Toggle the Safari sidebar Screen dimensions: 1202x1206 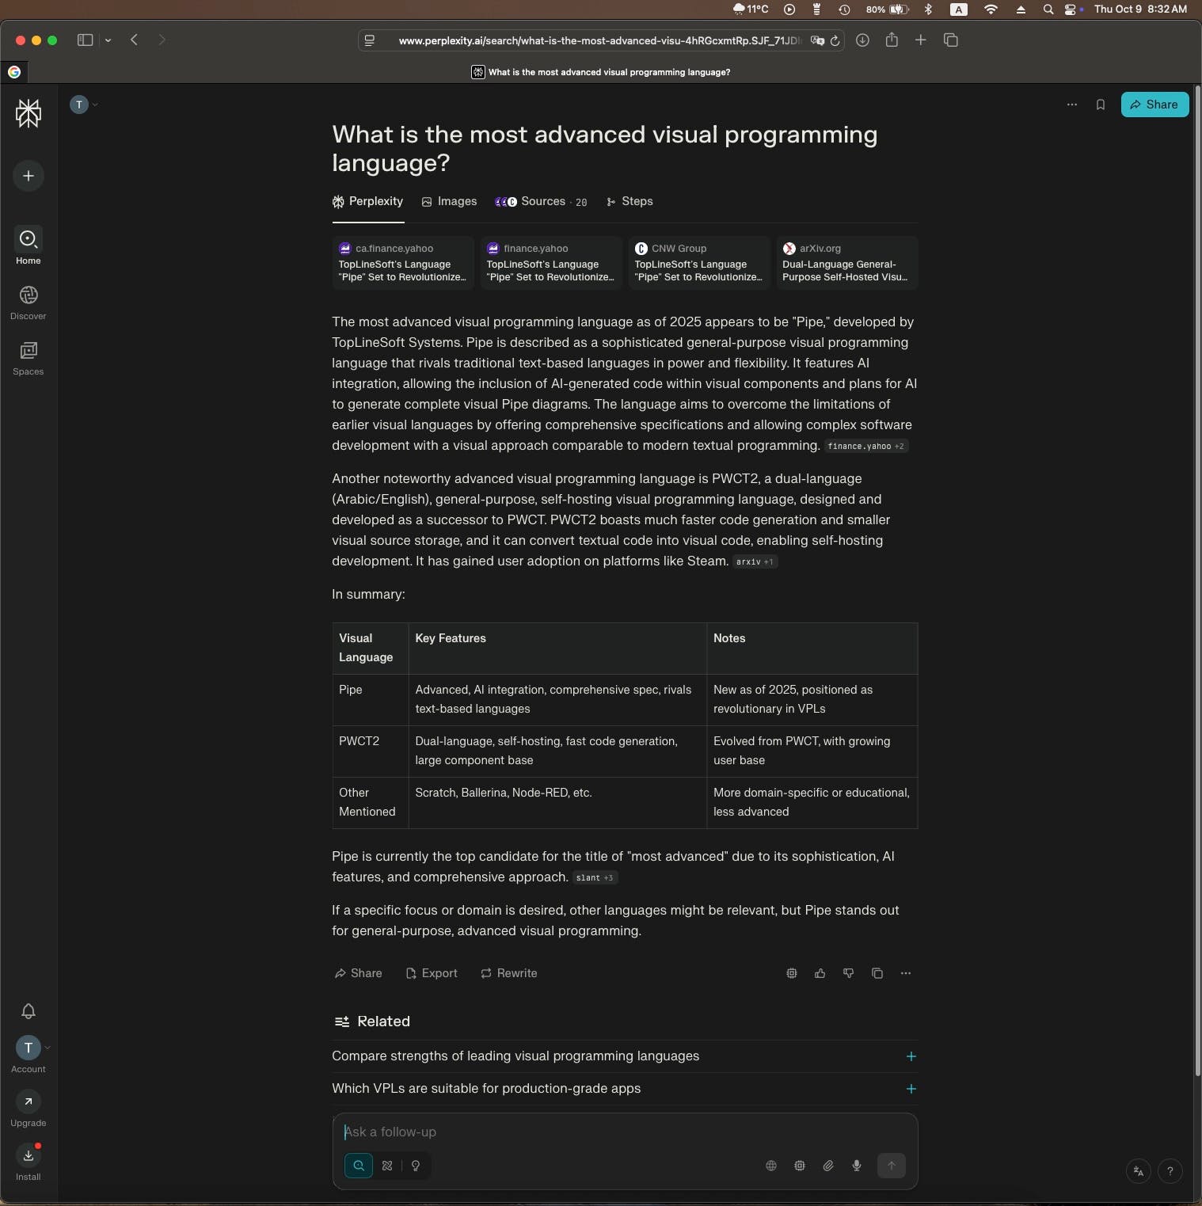85,40
